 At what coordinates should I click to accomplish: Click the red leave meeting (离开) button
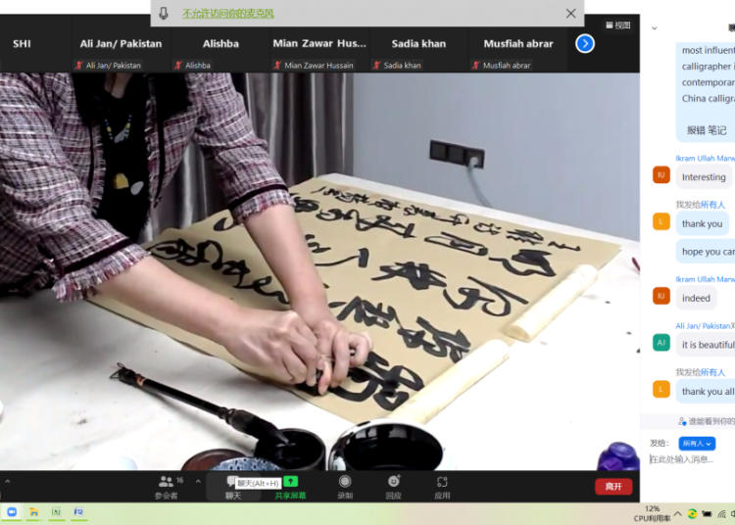coord(612,487)
